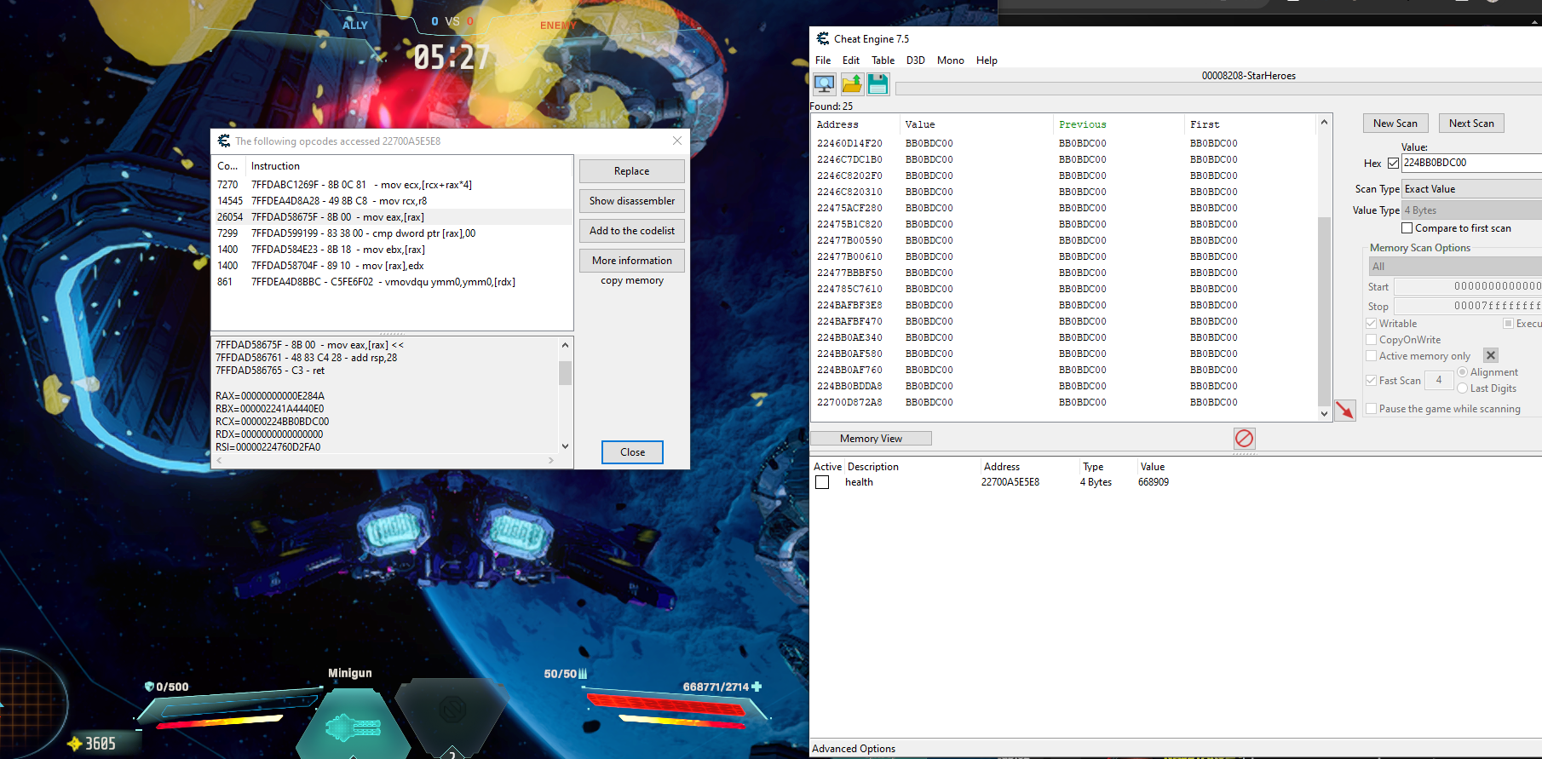This screenshot has width=1542, height=759.
Task: Click the X icon beside Active memory only
Action: (x=1490, y=355)
